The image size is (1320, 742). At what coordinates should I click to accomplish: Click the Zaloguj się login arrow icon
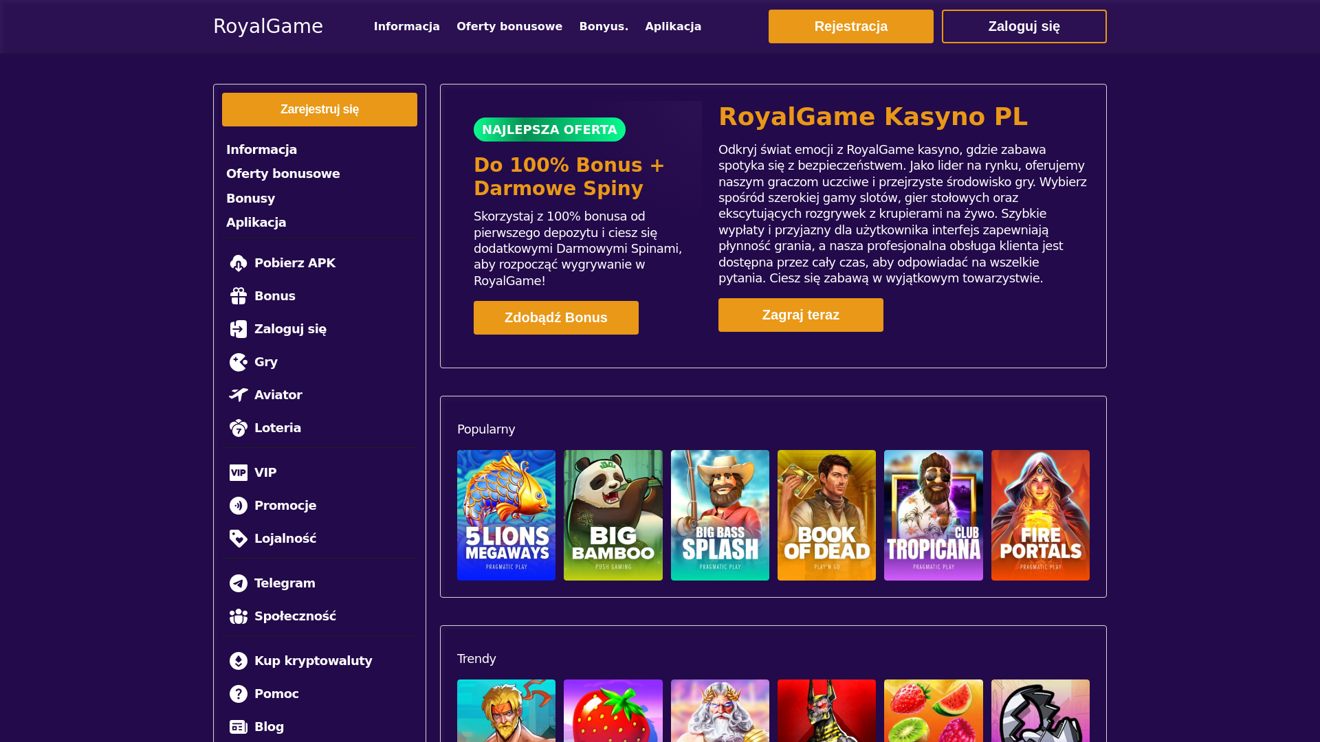tap(239, 329)
